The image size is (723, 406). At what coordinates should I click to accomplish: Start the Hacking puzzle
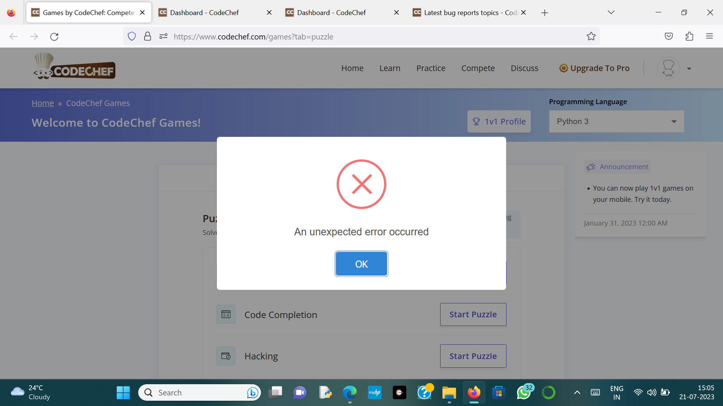pos(473,356)
